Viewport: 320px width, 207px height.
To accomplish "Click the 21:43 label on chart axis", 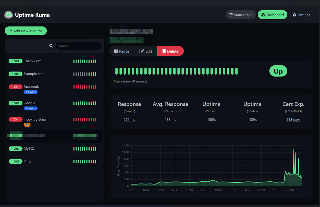I will pos(290,190).
